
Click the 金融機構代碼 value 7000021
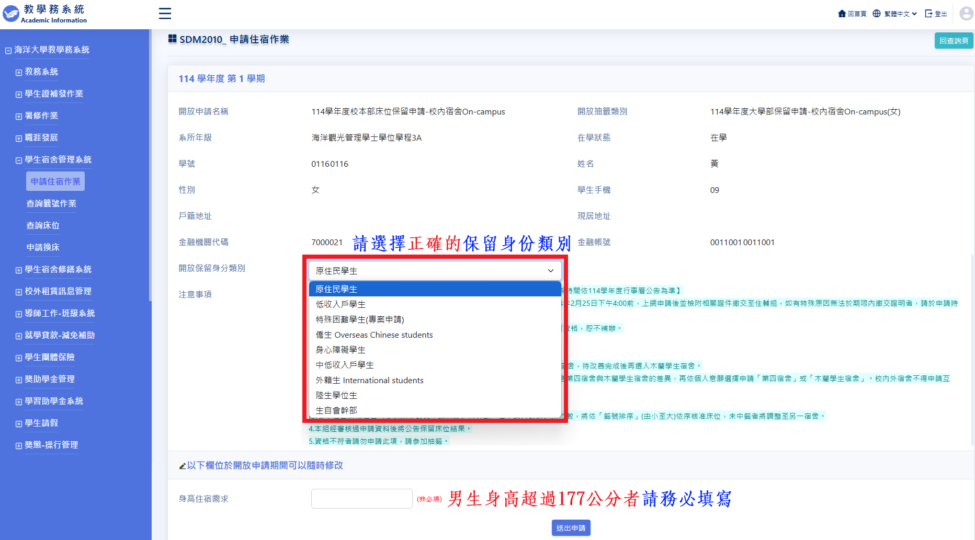click(327, 242)
